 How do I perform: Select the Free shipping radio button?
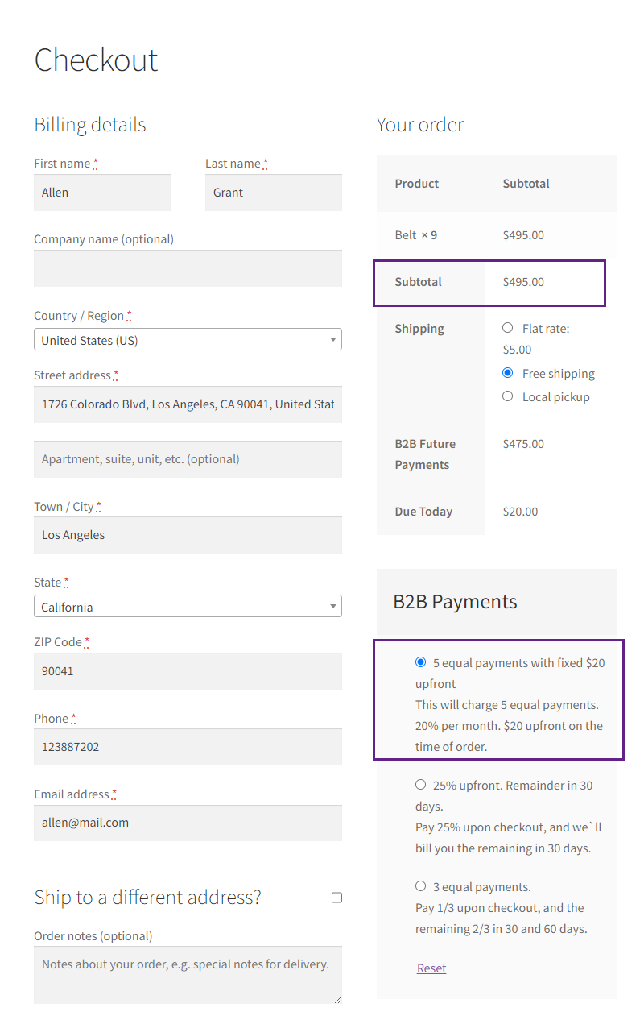[507, 373]
